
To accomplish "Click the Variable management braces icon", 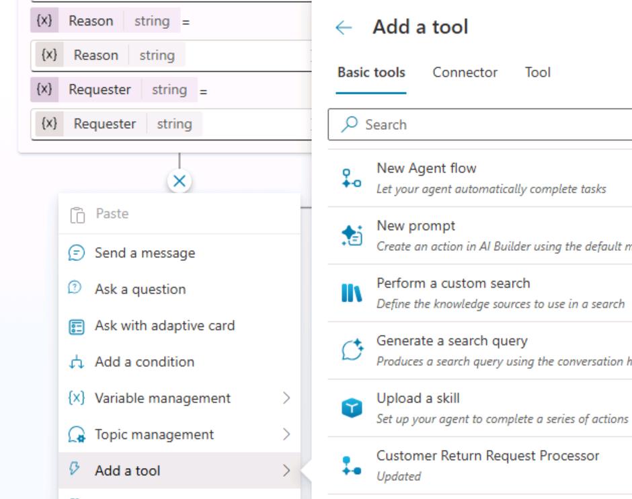I will (x=77, y=398).
